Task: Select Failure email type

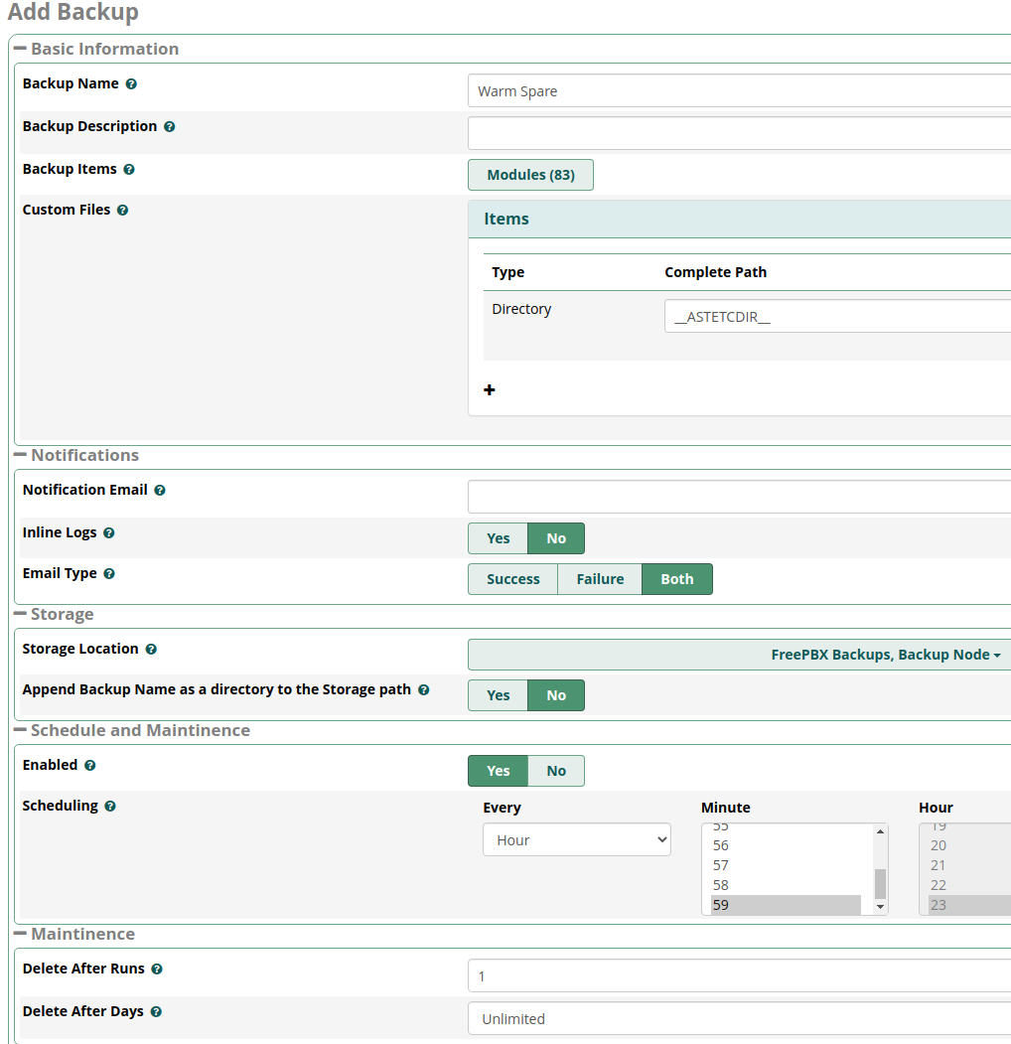Action: (x=600, y=579)
